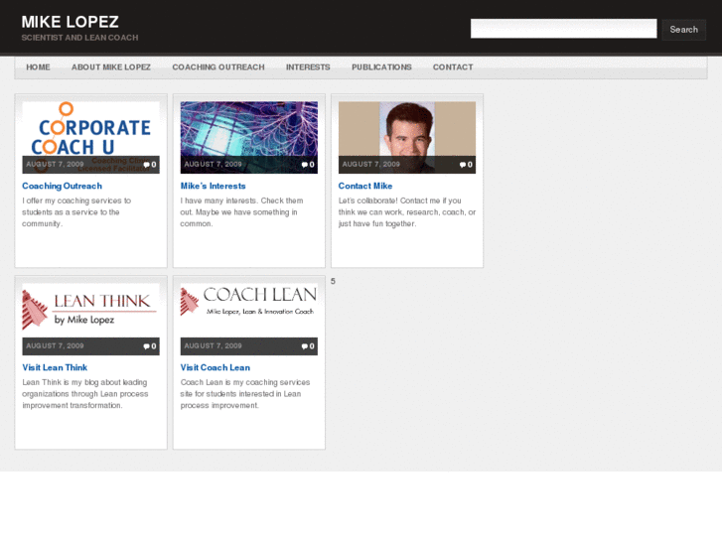Open the Mike's Interests post title link
Viewport: 722px width, 541px height.
(x=213, y=186)
